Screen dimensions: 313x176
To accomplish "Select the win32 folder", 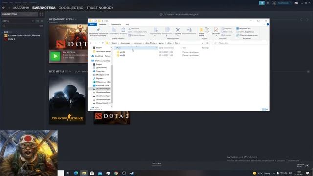I will (x=121, y=52).
